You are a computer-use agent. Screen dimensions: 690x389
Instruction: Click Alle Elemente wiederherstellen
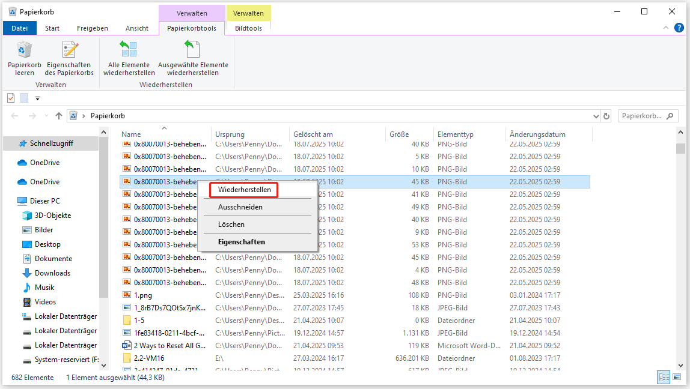[129, 58]
